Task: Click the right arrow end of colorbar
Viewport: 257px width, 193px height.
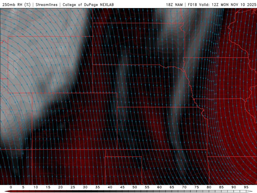Action: [x=249, y=191]
